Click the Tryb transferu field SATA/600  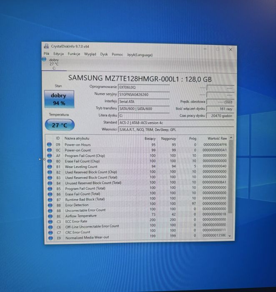point(144,108)
